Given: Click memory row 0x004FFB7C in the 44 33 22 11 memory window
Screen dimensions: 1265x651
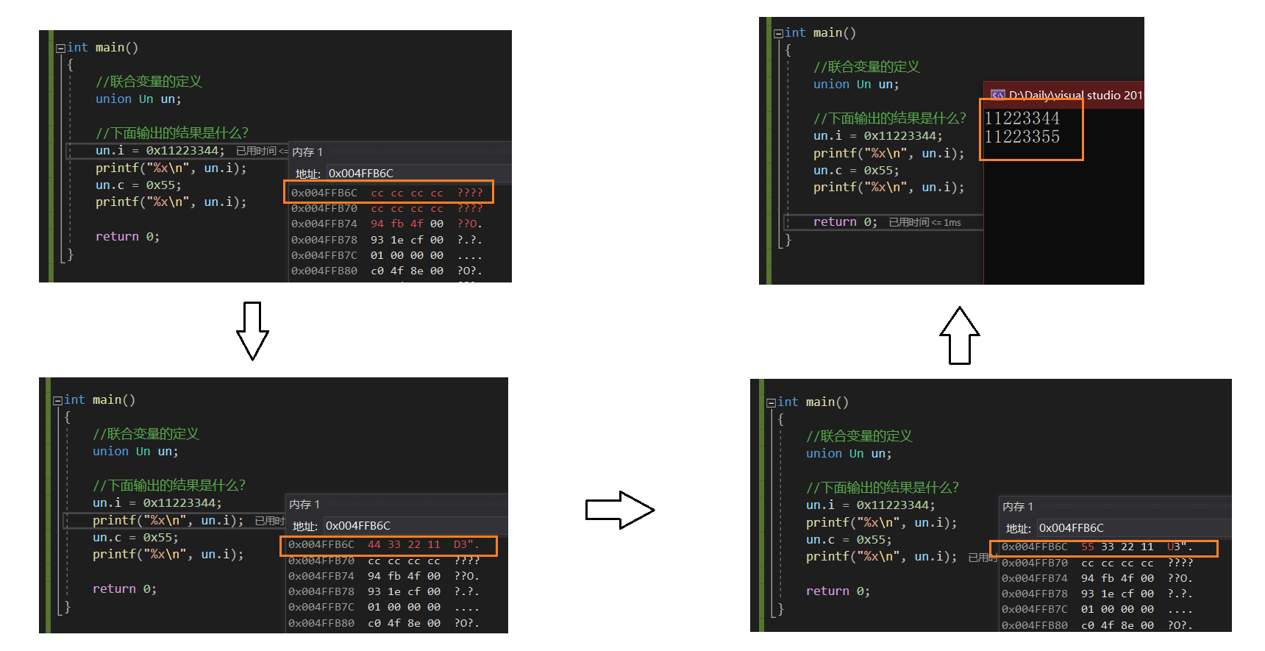Looking at the screenshot, I should 384,607.
